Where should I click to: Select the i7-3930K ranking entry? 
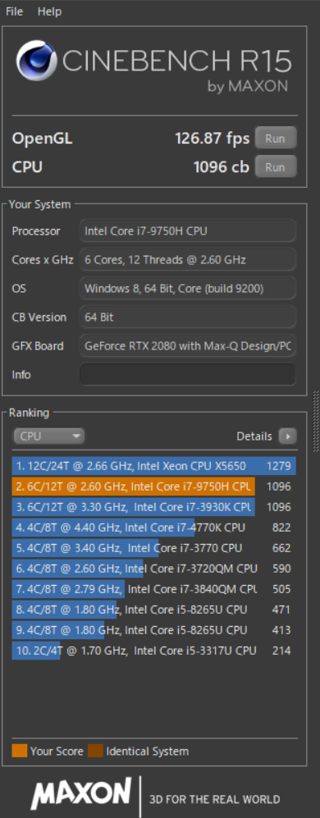point(154,506)
